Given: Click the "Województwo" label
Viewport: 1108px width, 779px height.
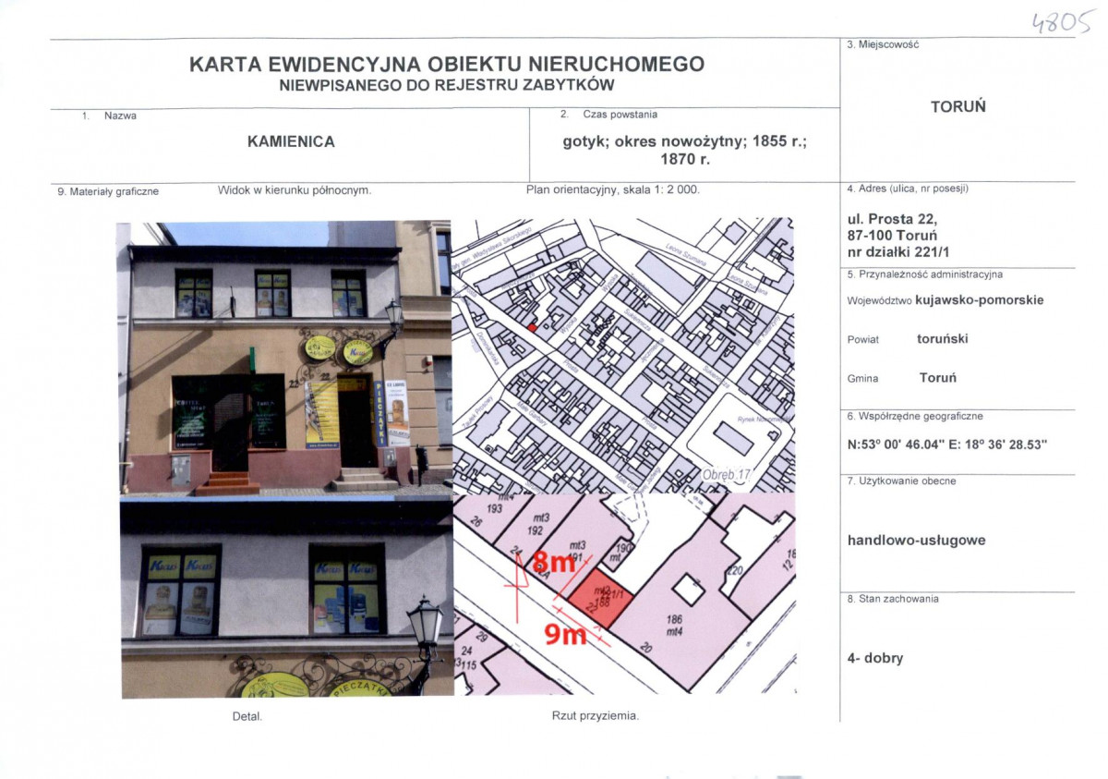Looking at the screenshot, I should [879, 300].
